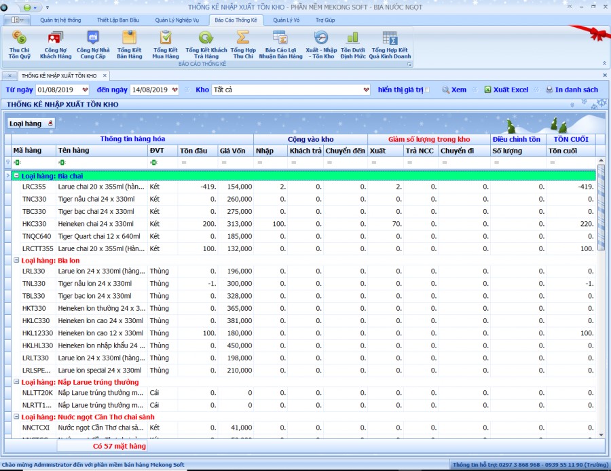Click the filter operator under Tồn cuối column
The width and height of the screenshot is (611, 471).
click(553, 162)
